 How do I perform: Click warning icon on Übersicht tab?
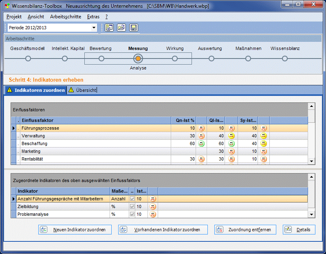point(71,90)
